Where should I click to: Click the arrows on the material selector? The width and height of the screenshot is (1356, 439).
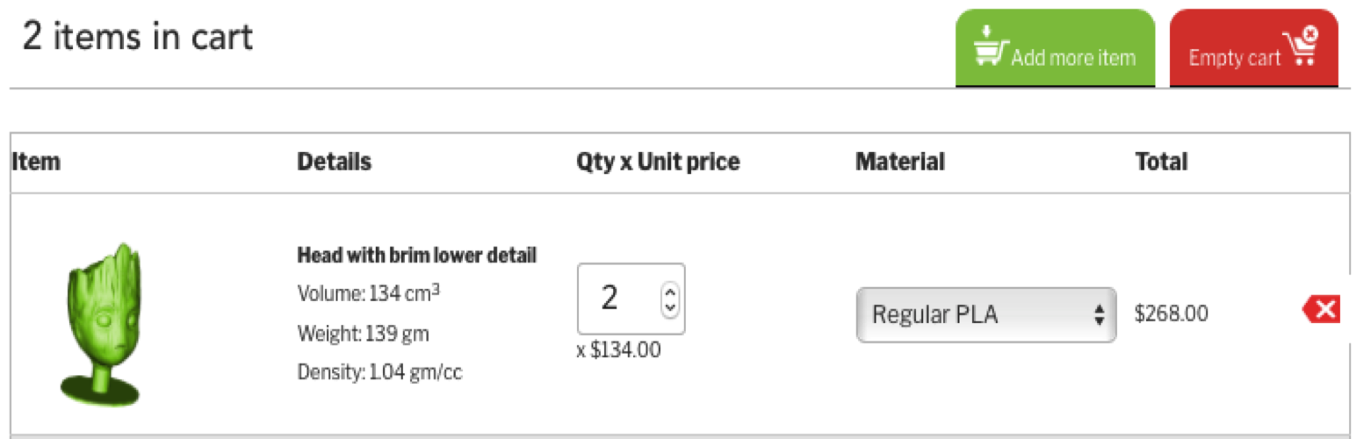pyautogui.click(x=1098, y=315)
